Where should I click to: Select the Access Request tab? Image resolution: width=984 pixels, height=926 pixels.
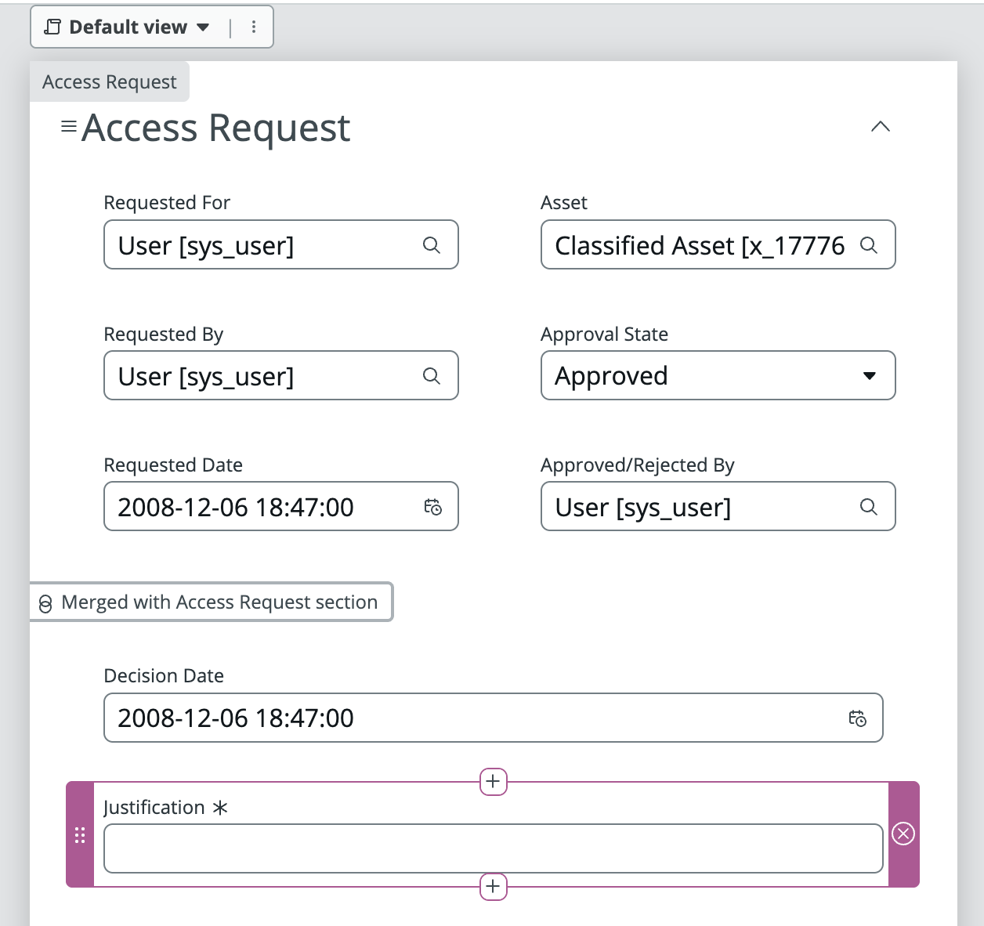click(x=109, y=81)
